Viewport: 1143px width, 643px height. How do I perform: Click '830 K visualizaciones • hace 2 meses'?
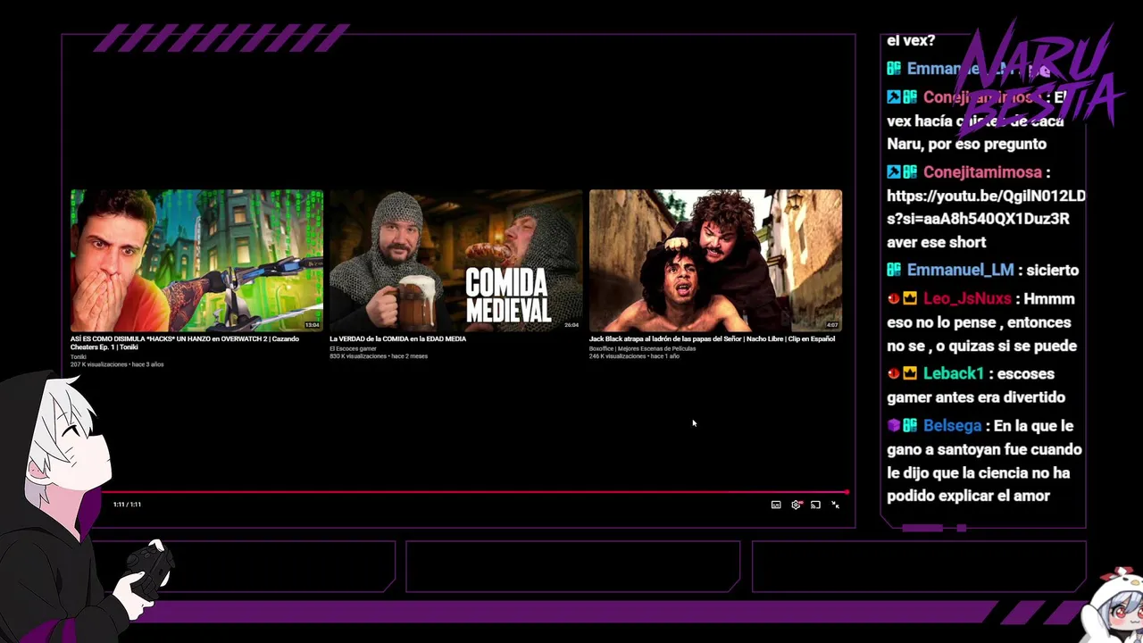coord(379,356)
